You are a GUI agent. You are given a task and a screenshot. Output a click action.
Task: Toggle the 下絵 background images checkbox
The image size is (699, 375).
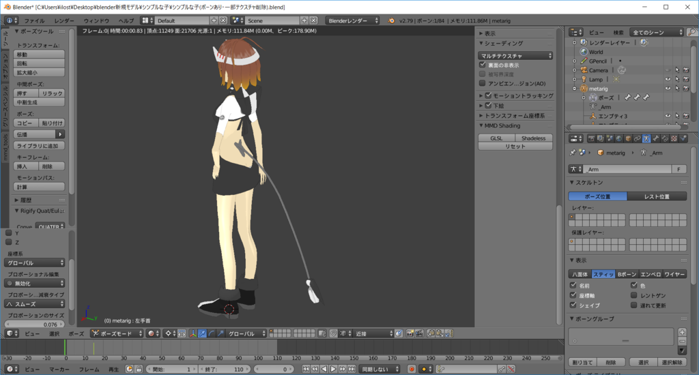(489, 106)
